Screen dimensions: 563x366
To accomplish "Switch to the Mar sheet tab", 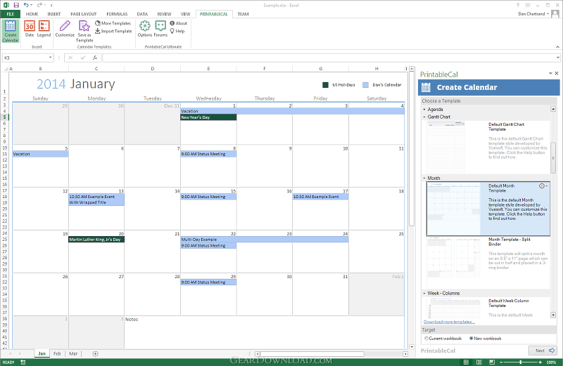I will (73, 354).
